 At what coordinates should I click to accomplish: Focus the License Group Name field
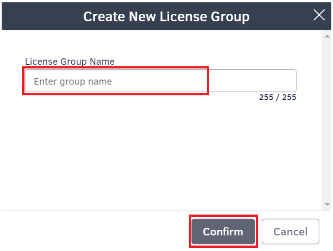(160, 81)
